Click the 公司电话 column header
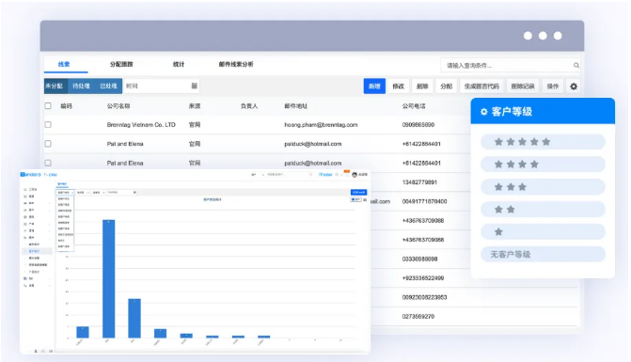The width and height of the screenshot is (631, 362). [x=414, y=106]
